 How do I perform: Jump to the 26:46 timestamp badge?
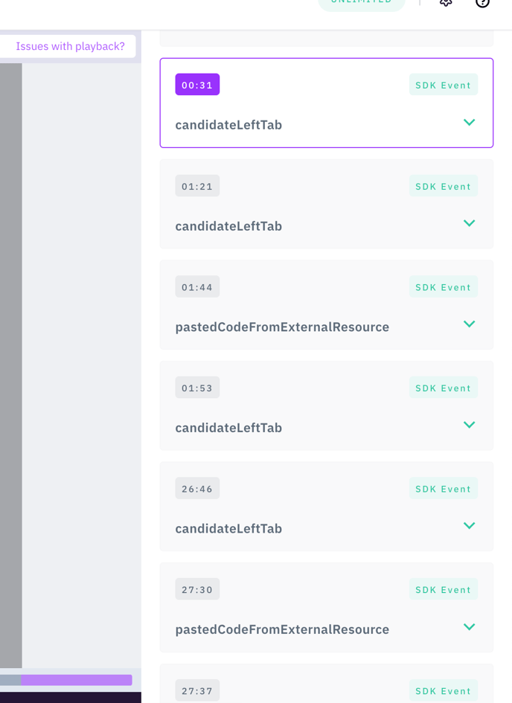click(x=197, y=489)
